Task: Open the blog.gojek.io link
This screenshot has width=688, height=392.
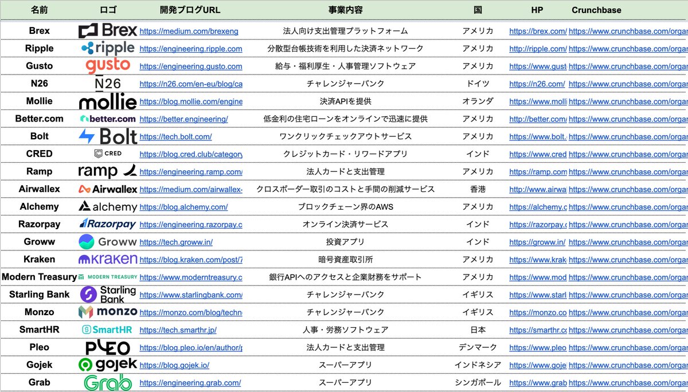Action: pos(174,365)
